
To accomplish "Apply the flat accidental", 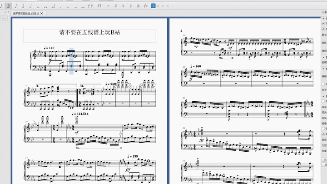I will [x=130, y=6].
